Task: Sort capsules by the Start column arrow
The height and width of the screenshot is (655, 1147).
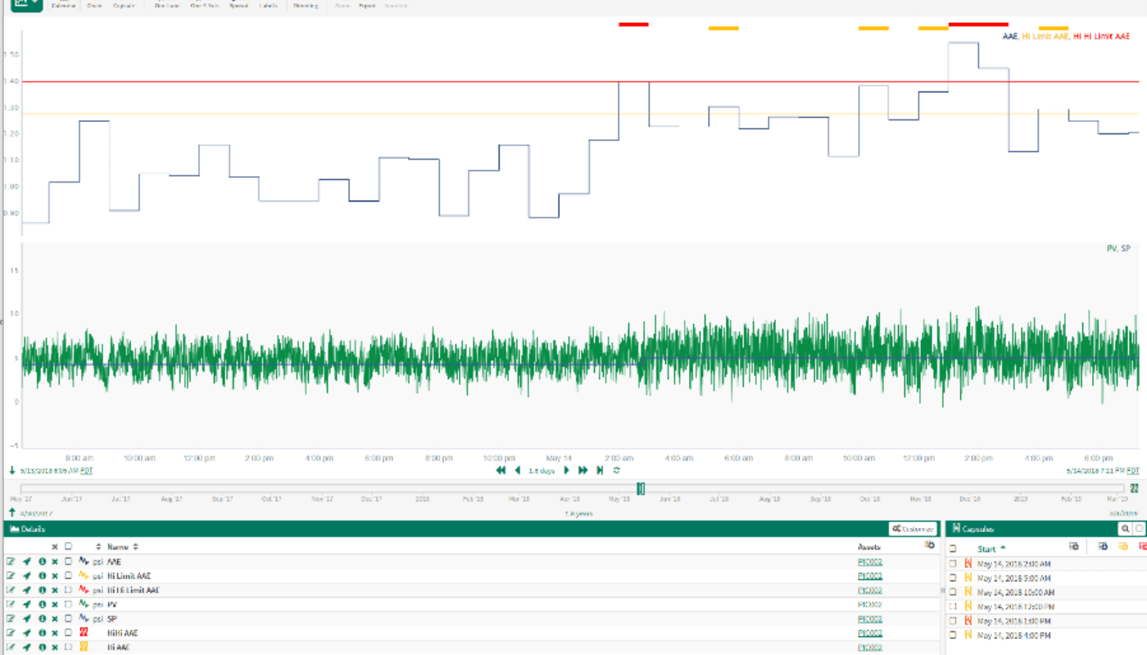Action: 1004,549
